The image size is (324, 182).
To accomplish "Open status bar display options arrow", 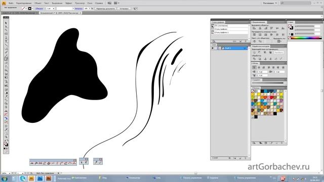I will point(58,173).
